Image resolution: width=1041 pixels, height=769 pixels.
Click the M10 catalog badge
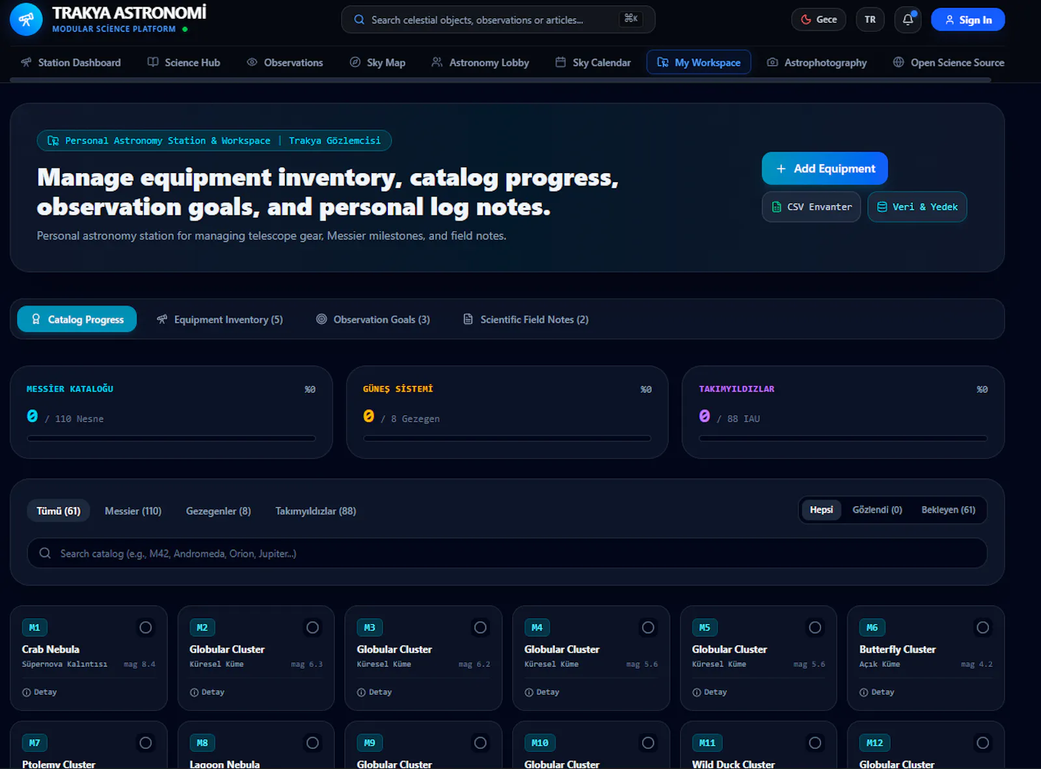point(540,743)
